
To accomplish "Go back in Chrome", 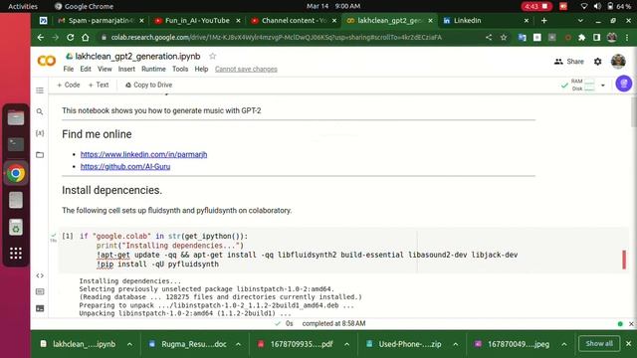I will [41, 38].
